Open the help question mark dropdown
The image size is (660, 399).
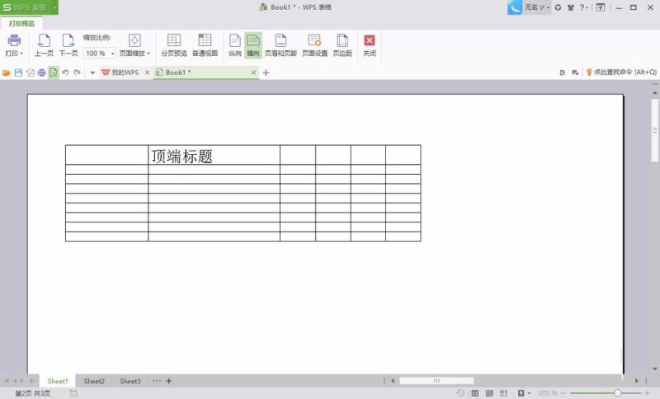coord(584,7)
